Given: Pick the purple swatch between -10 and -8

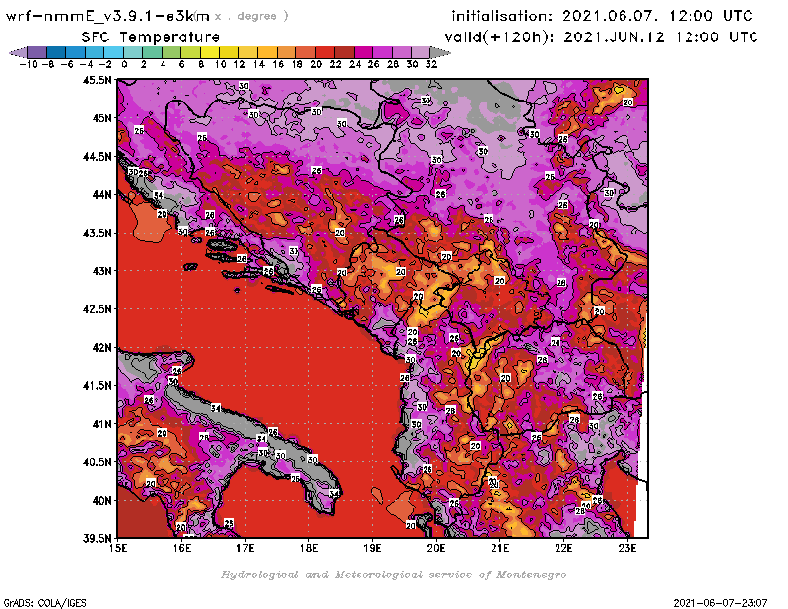Looking at the screenshot, I should coord(36,53).
